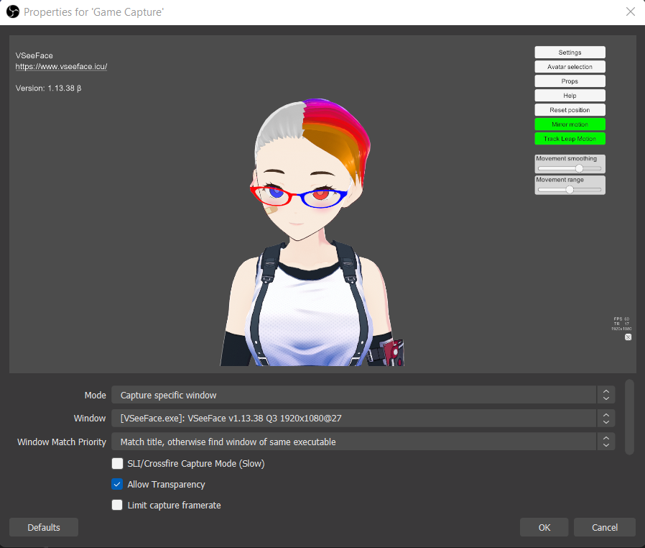Open the vseeface.icu link
The height and width of the screenshot is (548, 645).
click(x=61, y=67)
